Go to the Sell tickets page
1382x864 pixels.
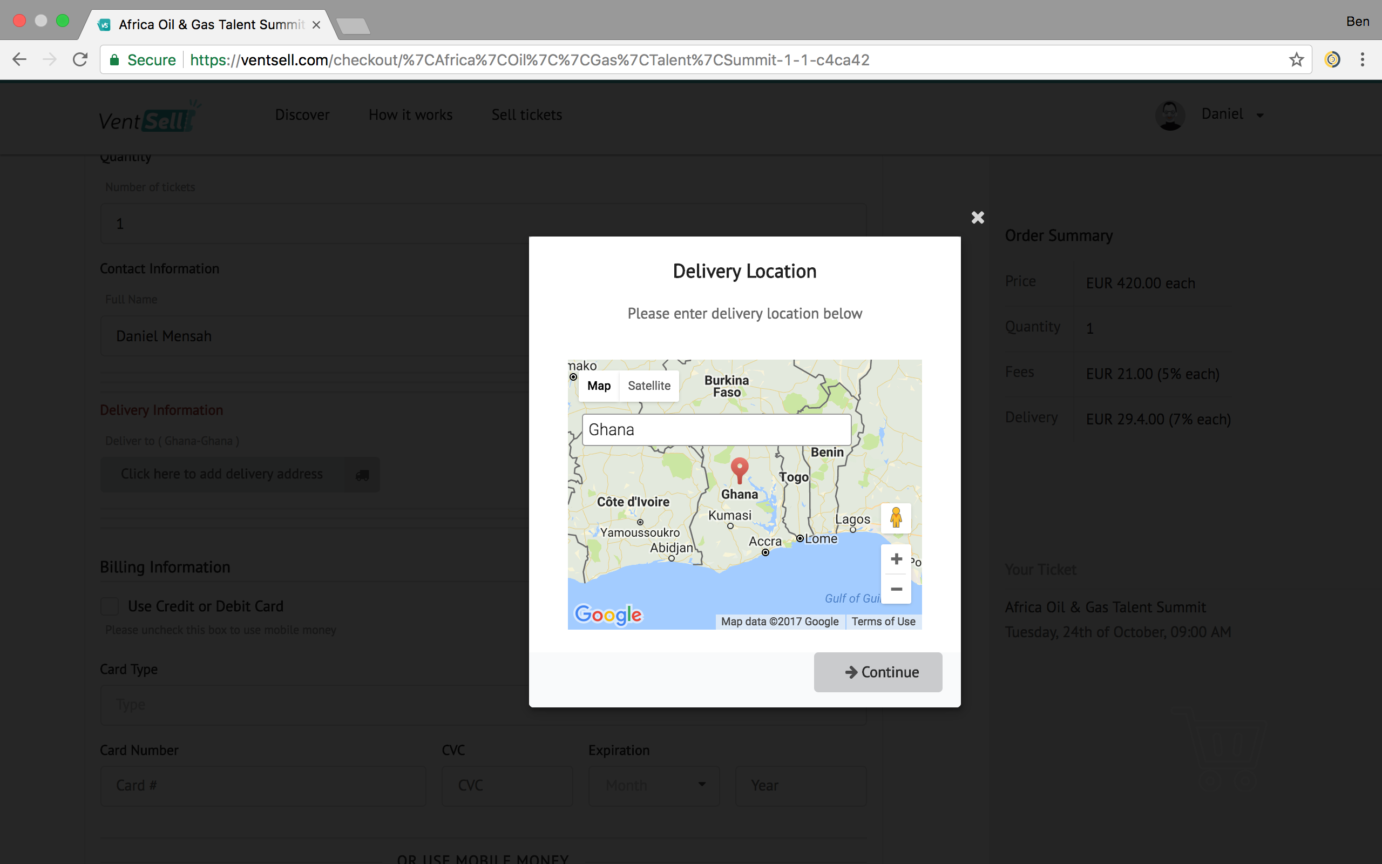[526, 115]
